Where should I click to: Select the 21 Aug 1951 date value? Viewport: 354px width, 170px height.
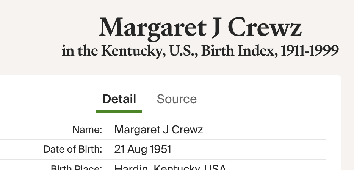coord(143,150)
